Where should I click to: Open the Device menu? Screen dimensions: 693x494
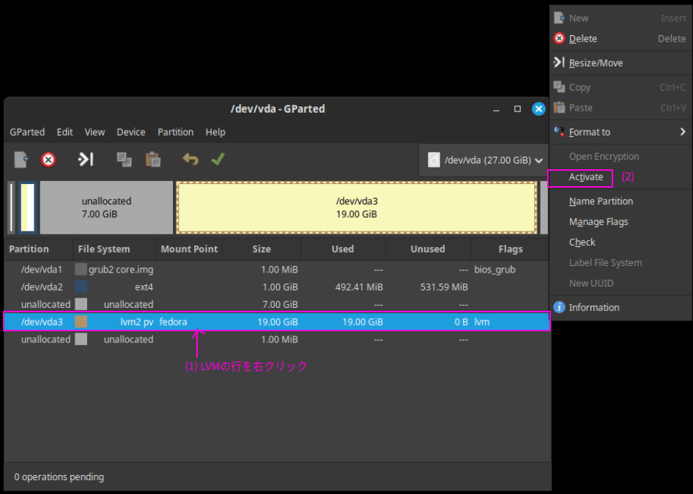131,132
